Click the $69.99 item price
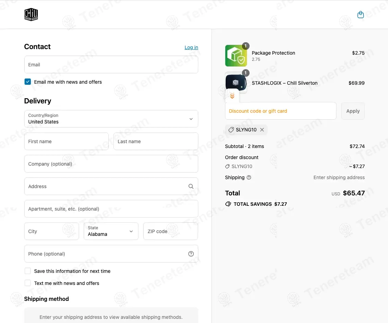388x323 pixels. tap(357, 83)
